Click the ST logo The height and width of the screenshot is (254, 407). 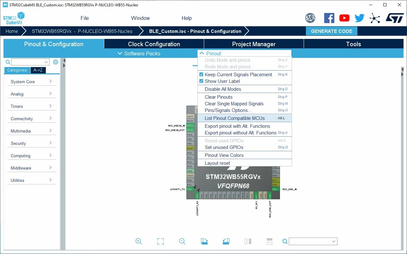coord(395,18)
